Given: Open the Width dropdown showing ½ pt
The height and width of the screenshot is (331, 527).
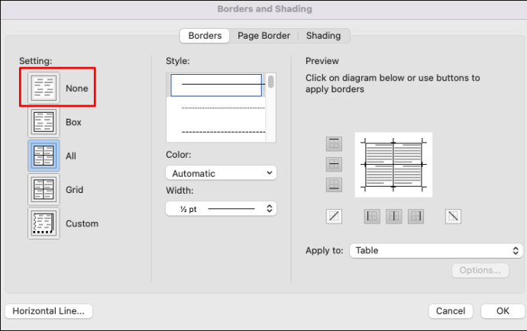Looking at the screenshot, I should click(x=221, y=207).
